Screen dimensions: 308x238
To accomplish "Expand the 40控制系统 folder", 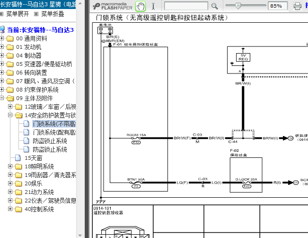I will [x=10, y=209].
